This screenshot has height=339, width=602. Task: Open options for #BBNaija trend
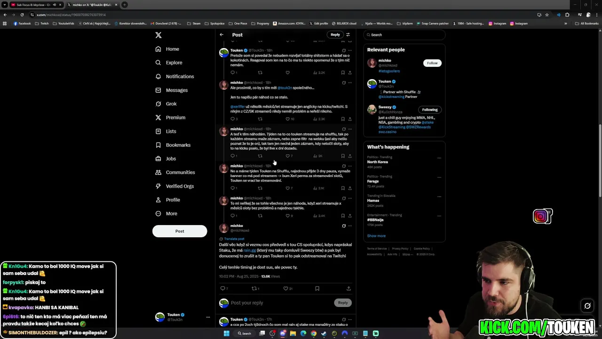click(439, 216)
